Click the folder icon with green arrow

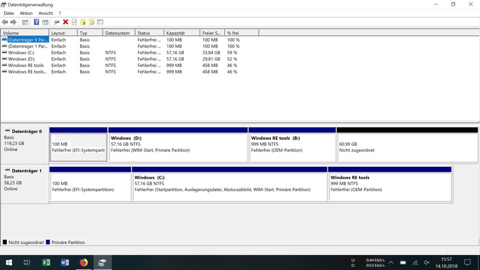click(83, 22)
